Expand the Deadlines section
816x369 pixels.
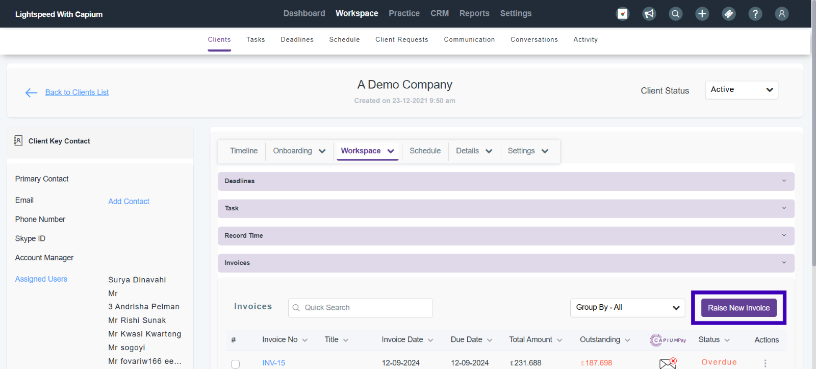click(506, 181)
